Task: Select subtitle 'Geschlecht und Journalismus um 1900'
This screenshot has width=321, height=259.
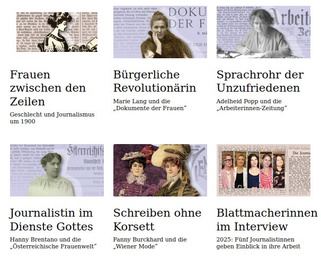Action: pos(52,118)
